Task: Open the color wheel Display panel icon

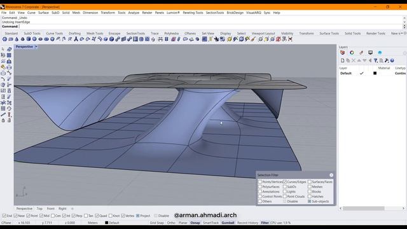Action: pos(352,53)
